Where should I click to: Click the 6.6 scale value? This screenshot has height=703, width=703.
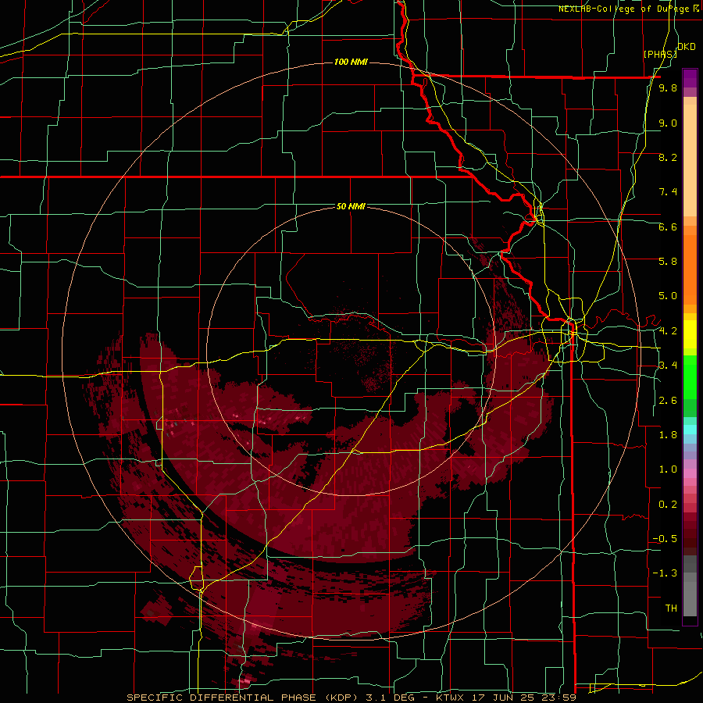pos(668,227)
